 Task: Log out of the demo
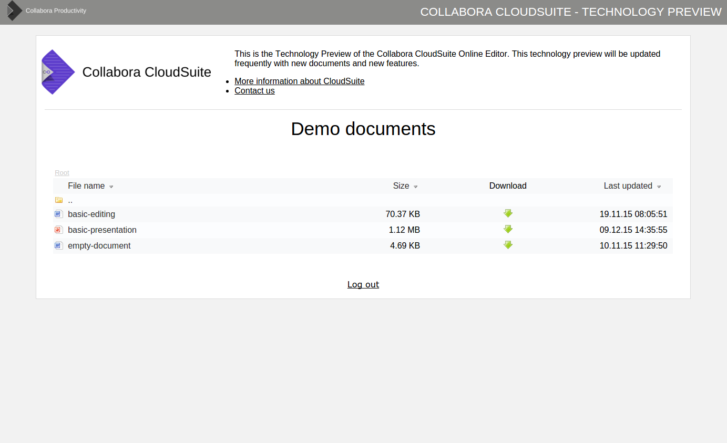[x=363, y=284]
